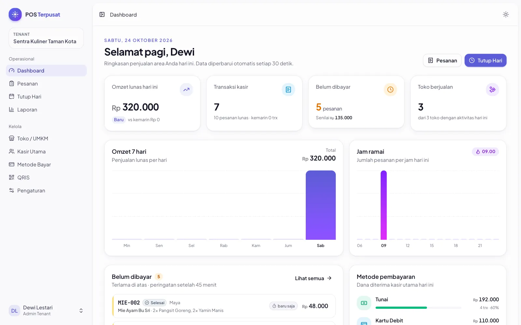This screenshot has width=521, height=325.
Task: Click the Toko berjualan card icon
Action: click(492, 90)
